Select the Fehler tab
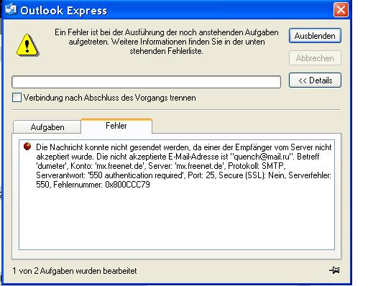This screenshot has height=286, width=368. pos(116,126)
